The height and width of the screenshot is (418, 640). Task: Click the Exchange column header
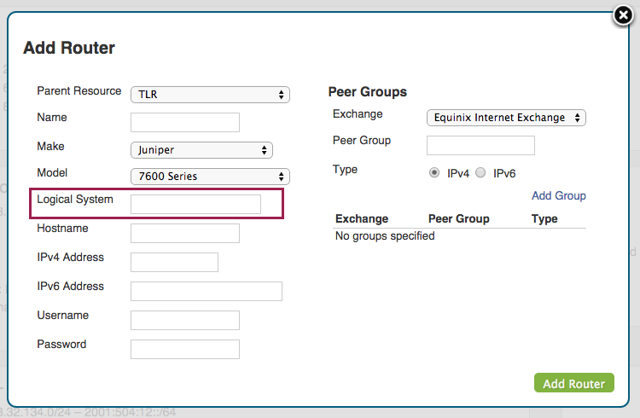(x=362, y=219)
